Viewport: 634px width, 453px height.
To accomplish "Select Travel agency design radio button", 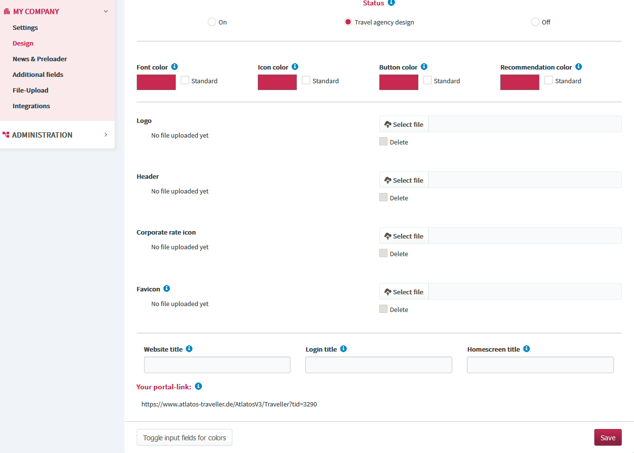I will click(x=348, y=22).
